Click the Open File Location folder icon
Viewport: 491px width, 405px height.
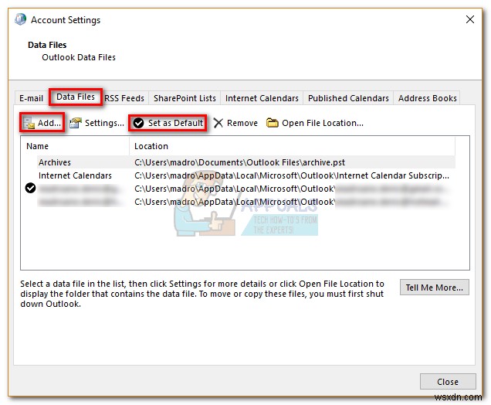pyautogui.click(x=272, y=123)
